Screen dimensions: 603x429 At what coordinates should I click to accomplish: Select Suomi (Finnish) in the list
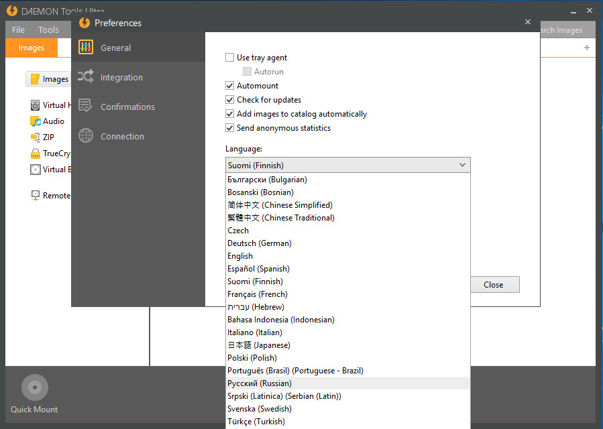click(x=347, y=282)
